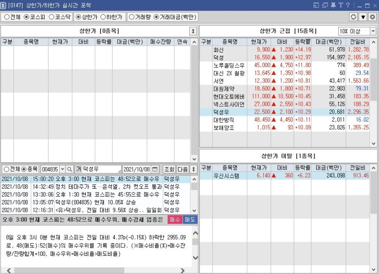Viewport: 379px width, 274px height.
Task: Click scroll up arrow of 상한가 table
Action: [194, 42]
